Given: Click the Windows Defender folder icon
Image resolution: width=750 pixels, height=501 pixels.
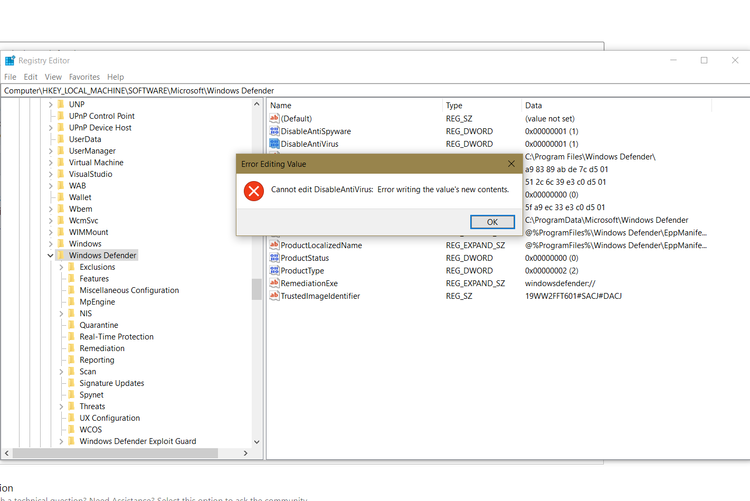Looking at the screenshot, I should (61, 255).
